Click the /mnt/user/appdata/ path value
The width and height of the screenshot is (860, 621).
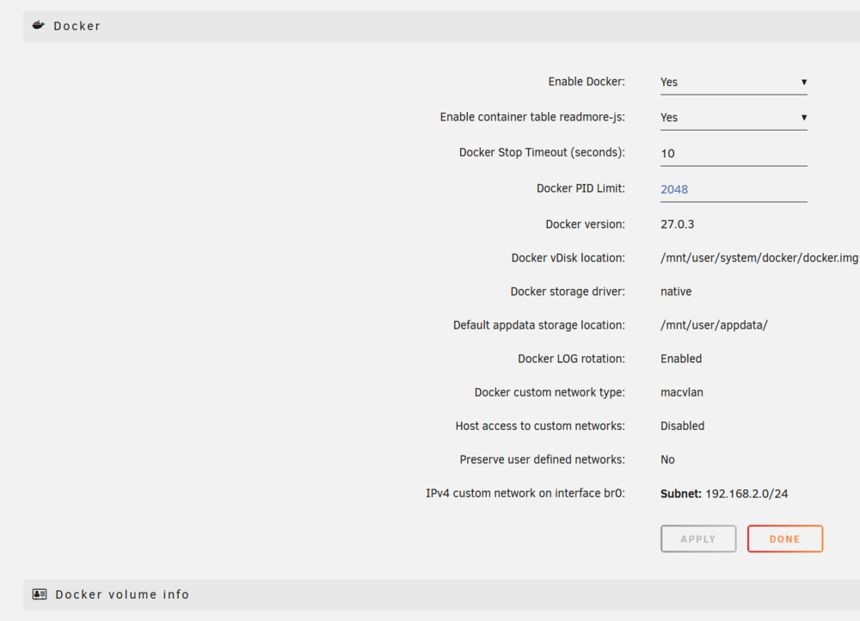click(714, 325)
